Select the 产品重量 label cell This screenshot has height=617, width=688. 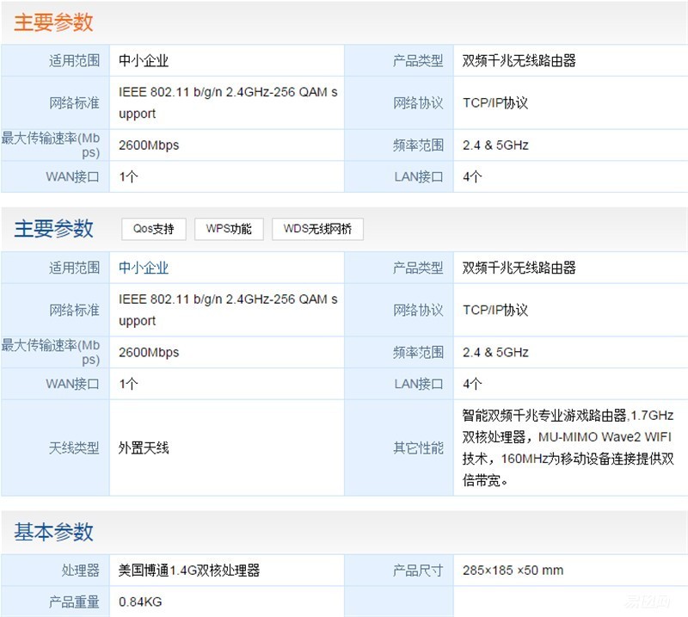pyautogui.click(x=55, y=602)
